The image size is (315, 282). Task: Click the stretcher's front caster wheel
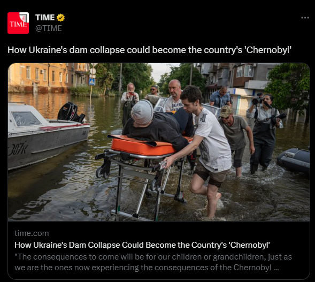[x=100, y=172]
